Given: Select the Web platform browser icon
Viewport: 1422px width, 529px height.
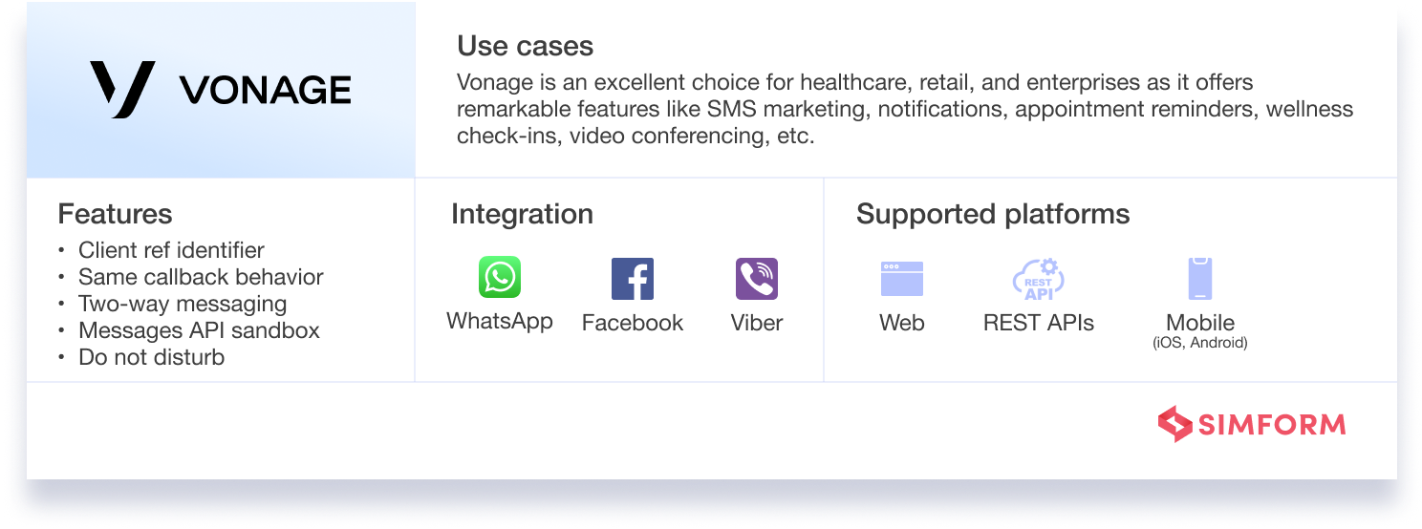Looking at the screenshot, I should click(x=901, y=279).
